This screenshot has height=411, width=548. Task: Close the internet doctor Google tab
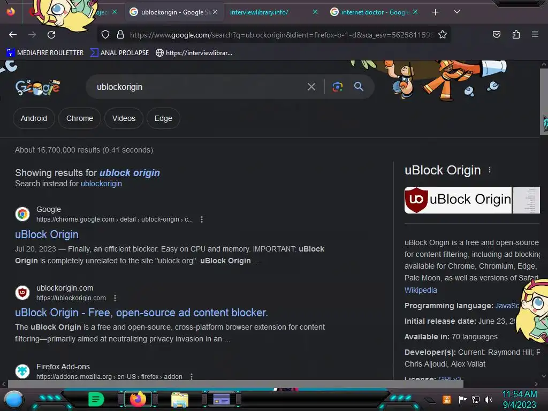click(x=415, y=12)
